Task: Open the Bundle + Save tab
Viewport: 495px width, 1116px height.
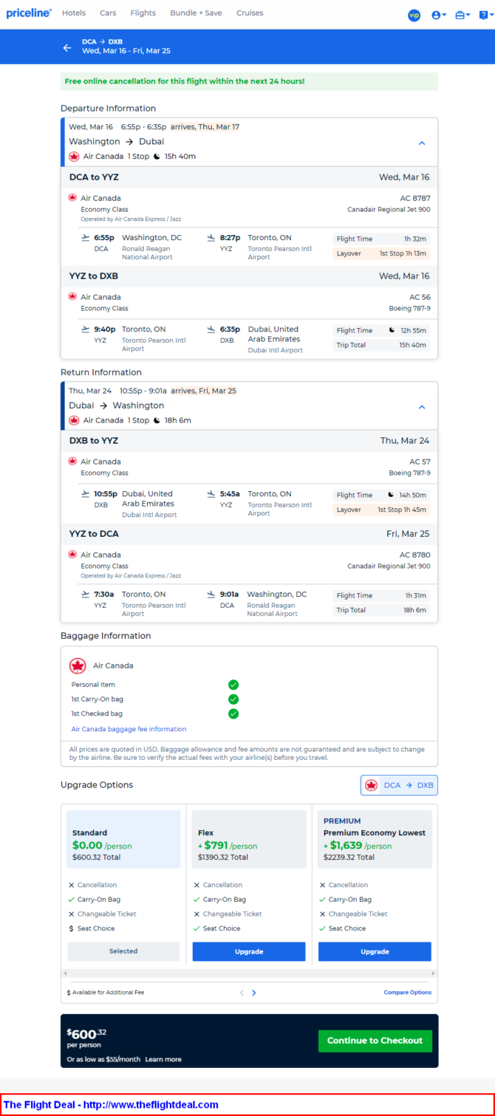Action: (196, 13)
